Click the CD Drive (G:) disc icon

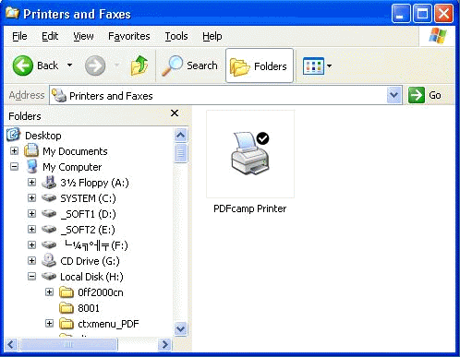click(49, 260)
